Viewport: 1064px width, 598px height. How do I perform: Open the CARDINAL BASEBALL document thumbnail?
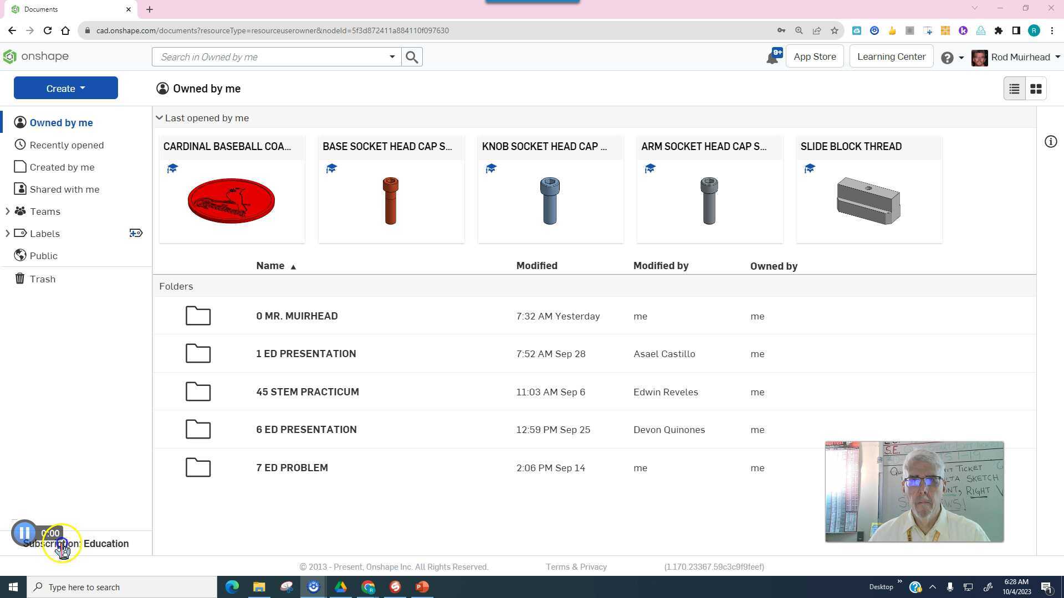pos(232,200)
